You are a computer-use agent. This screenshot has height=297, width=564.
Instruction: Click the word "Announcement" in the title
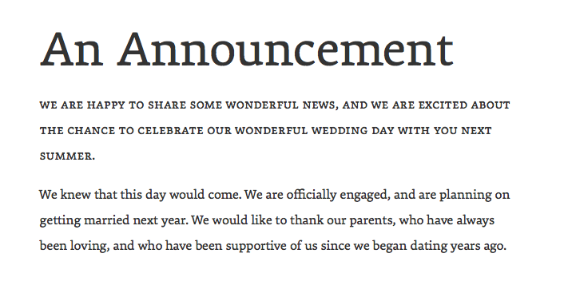285,49
